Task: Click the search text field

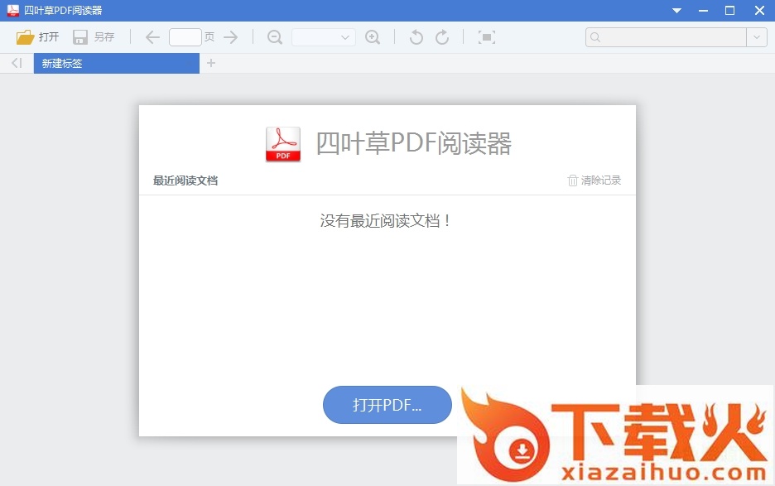Action: click(x=666, y=37)
